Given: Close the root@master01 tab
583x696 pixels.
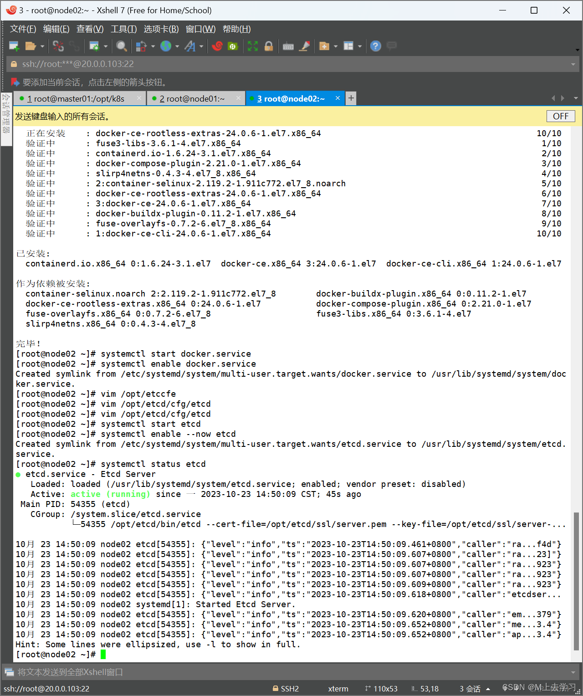Looking at the screenshot, I should tap(139, 98).
